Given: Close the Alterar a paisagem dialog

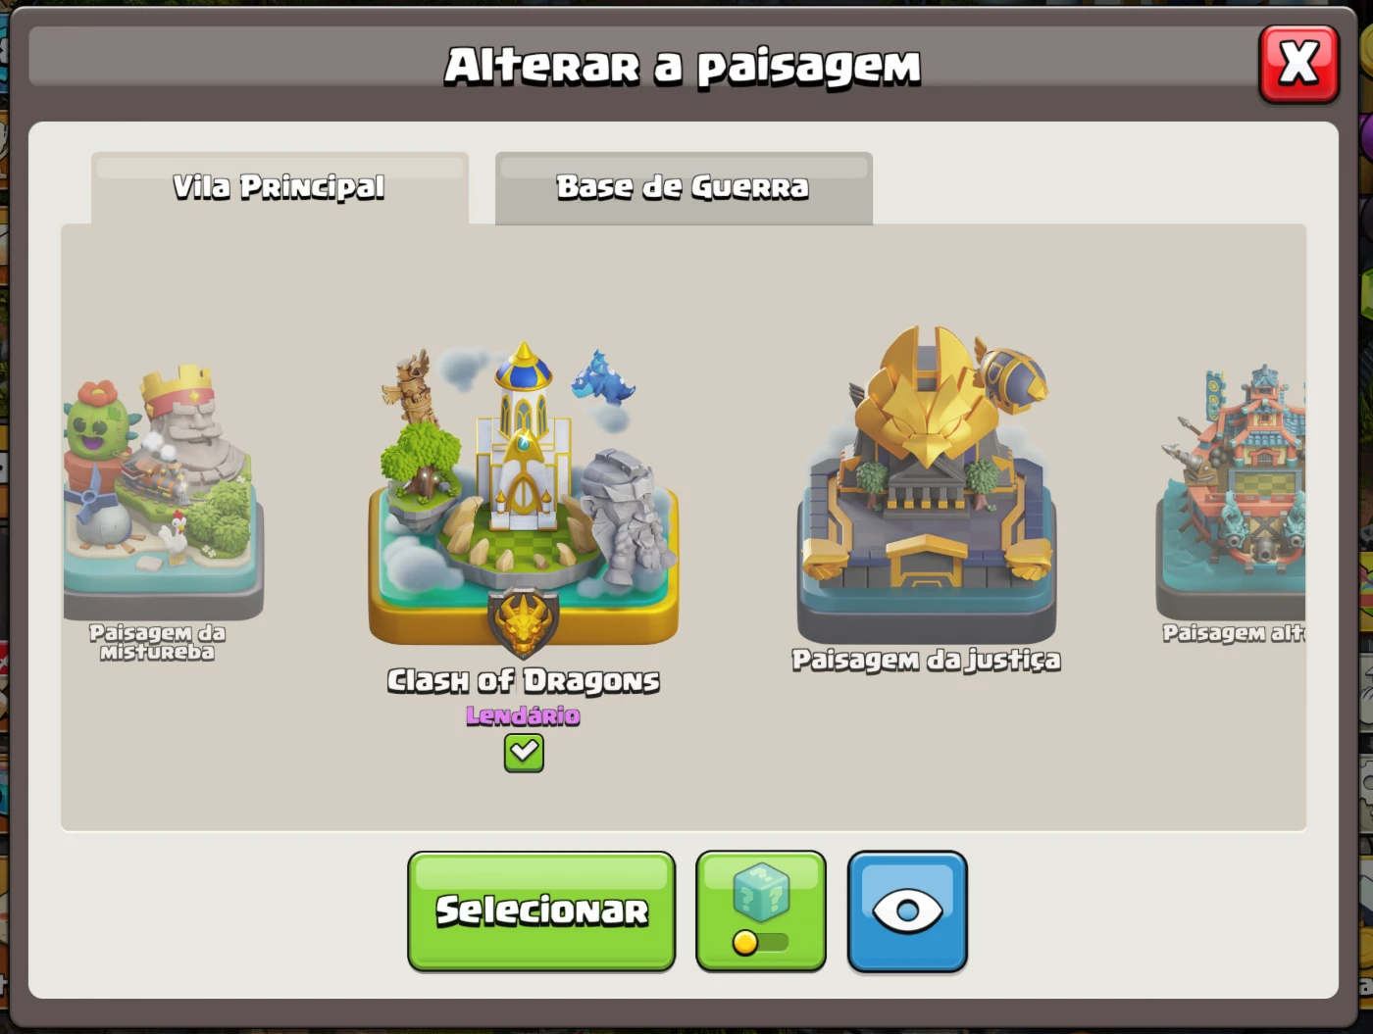Looking at the screenshot, I should (1298, 65).
